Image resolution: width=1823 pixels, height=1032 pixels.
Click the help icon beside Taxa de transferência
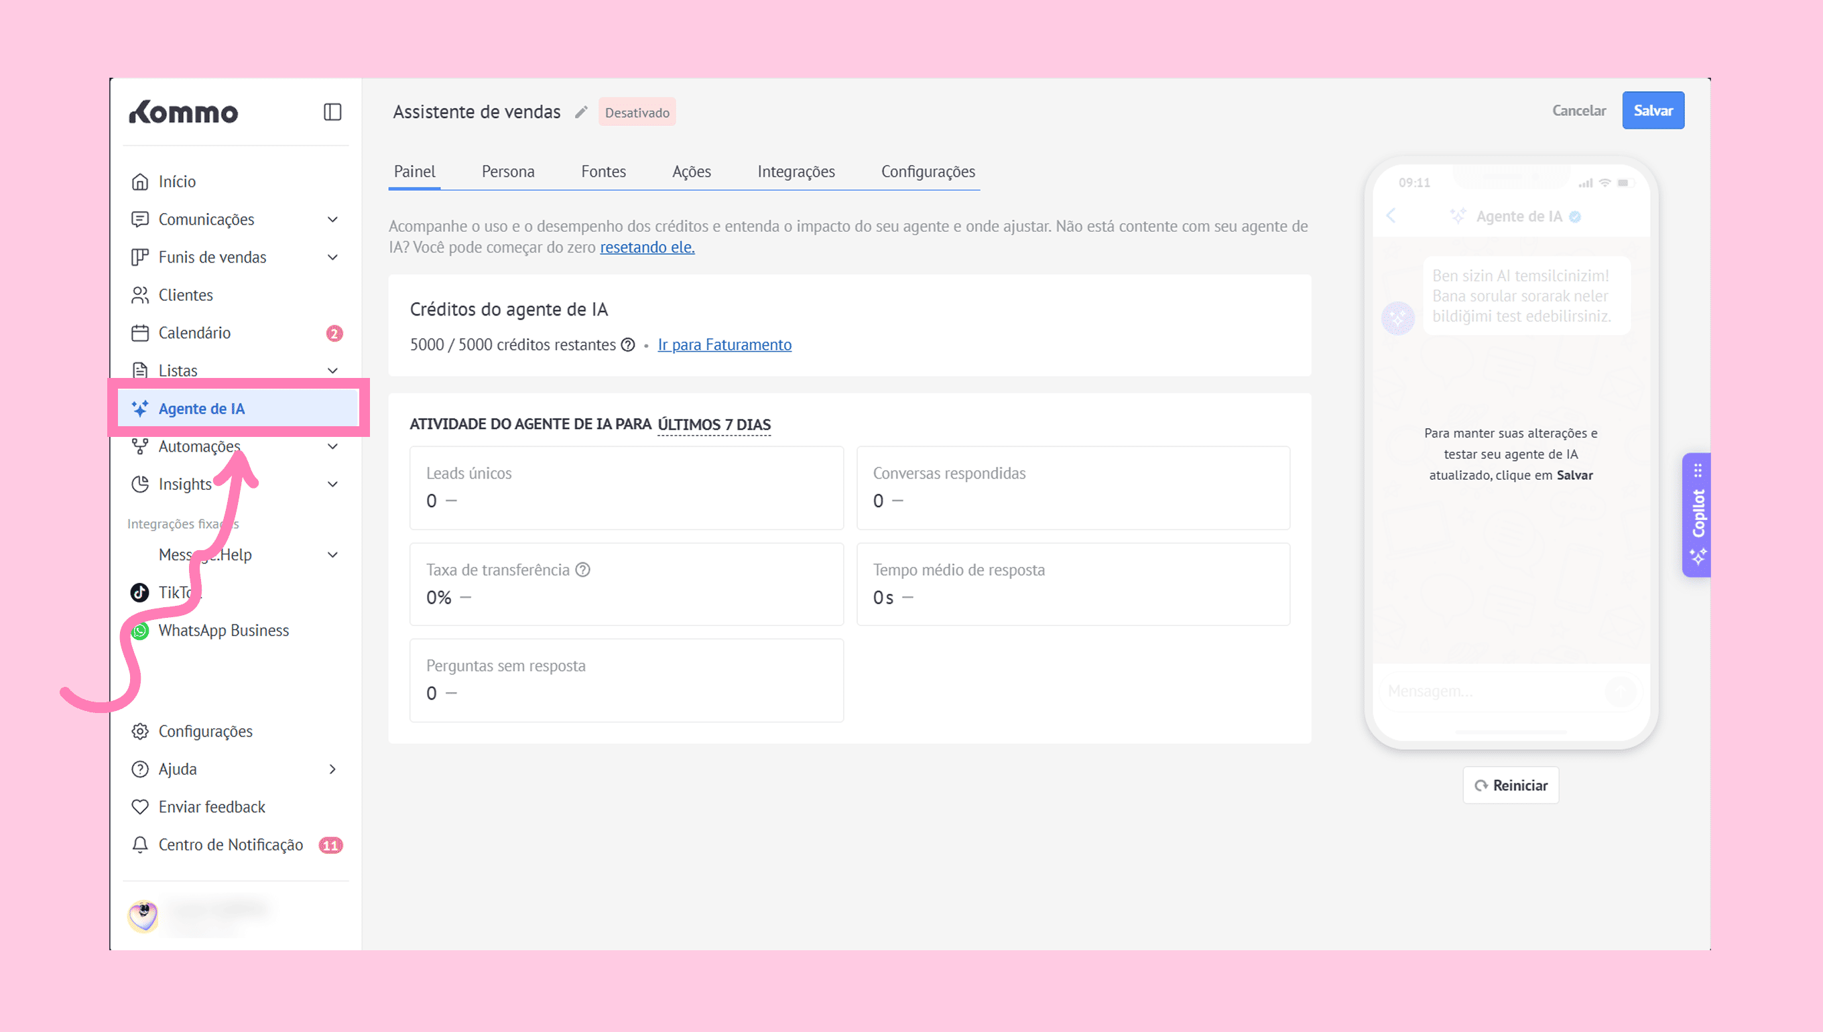point(582,570)
